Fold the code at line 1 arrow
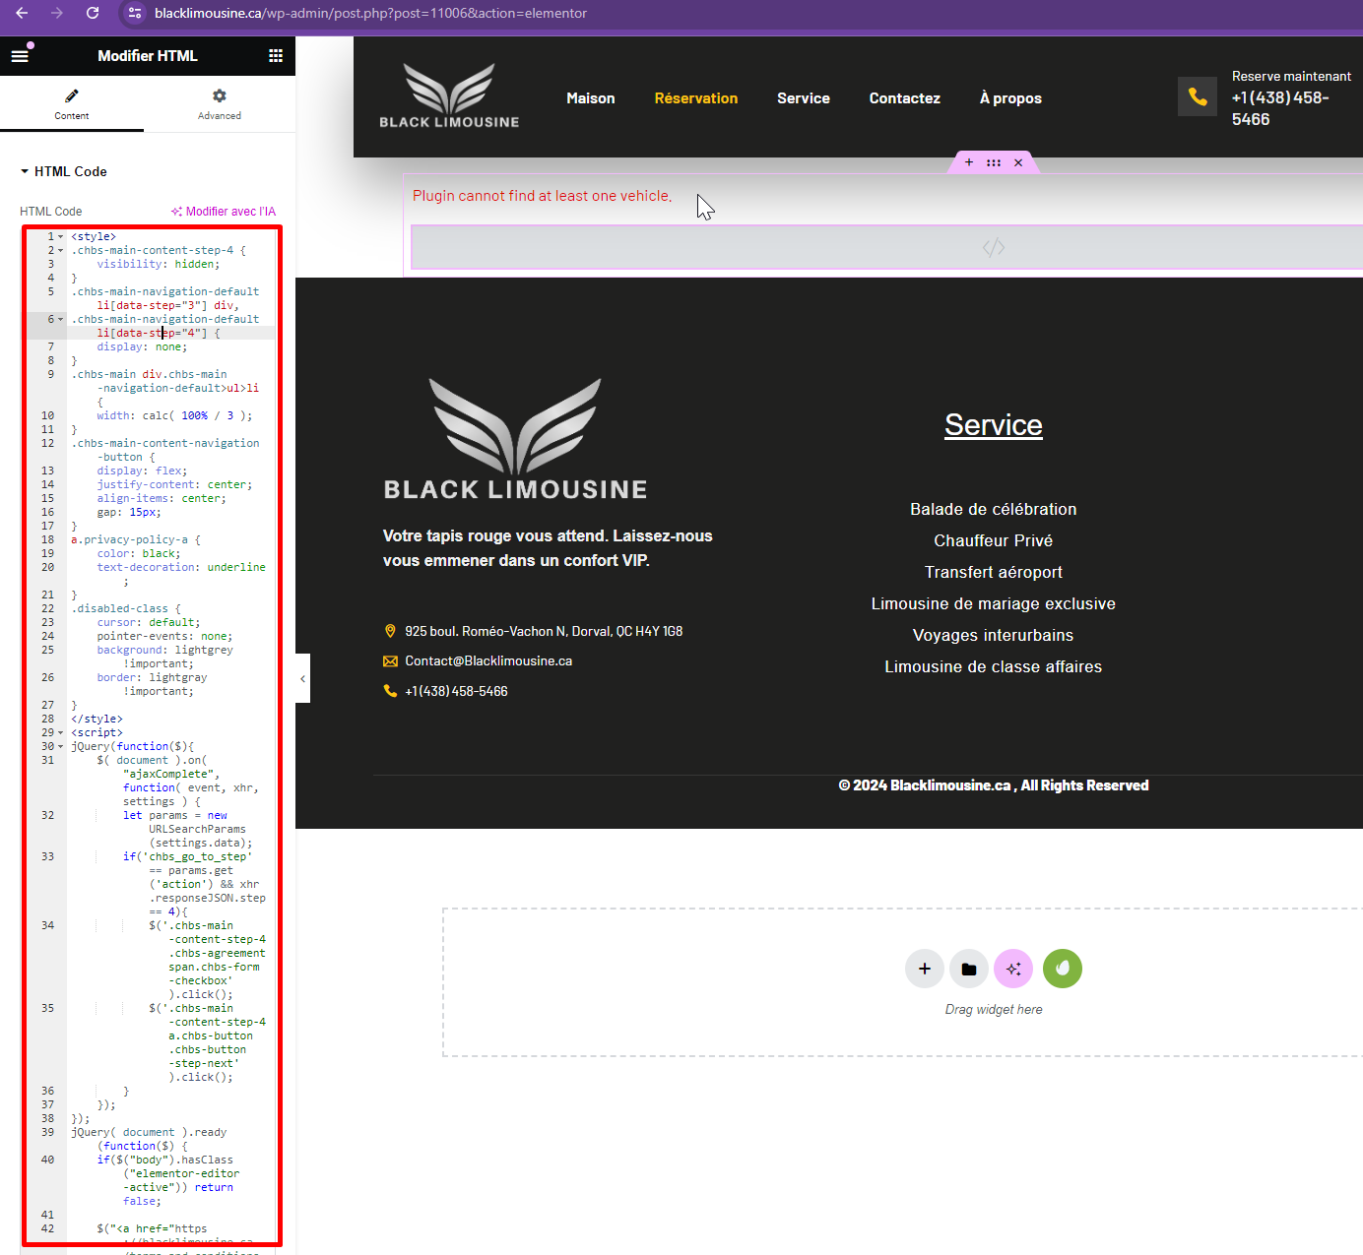1363x1255 pixels. 61,237
